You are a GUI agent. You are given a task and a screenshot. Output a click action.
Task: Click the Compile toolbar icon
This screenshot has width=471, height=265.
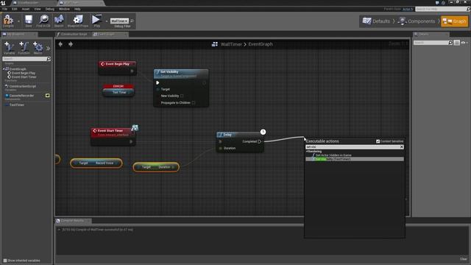(x=8, y=20)
